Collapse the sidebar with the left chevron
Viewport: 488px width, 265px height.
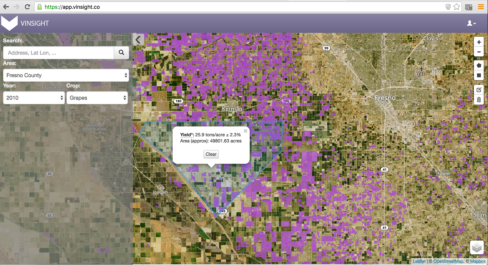click(x=138, y=40)
